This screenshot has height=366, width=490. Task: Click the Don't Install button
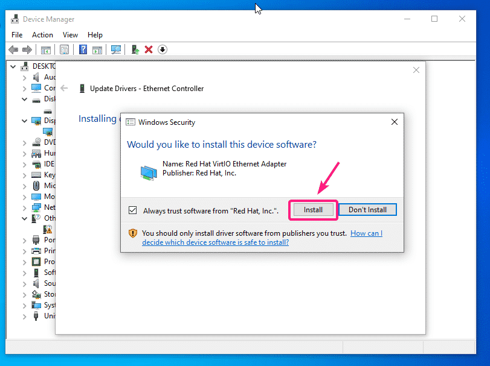pos(367,210)
